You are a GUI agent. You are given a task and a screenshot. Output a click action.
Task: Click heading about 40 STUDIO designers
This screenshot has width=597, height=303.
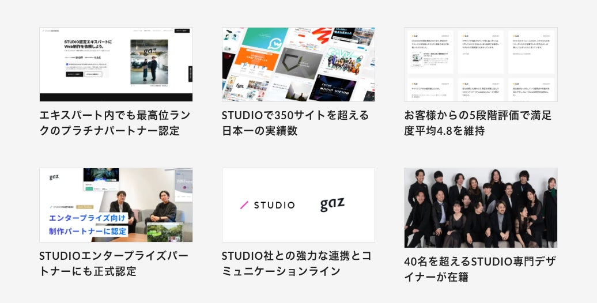pos(479,269)
